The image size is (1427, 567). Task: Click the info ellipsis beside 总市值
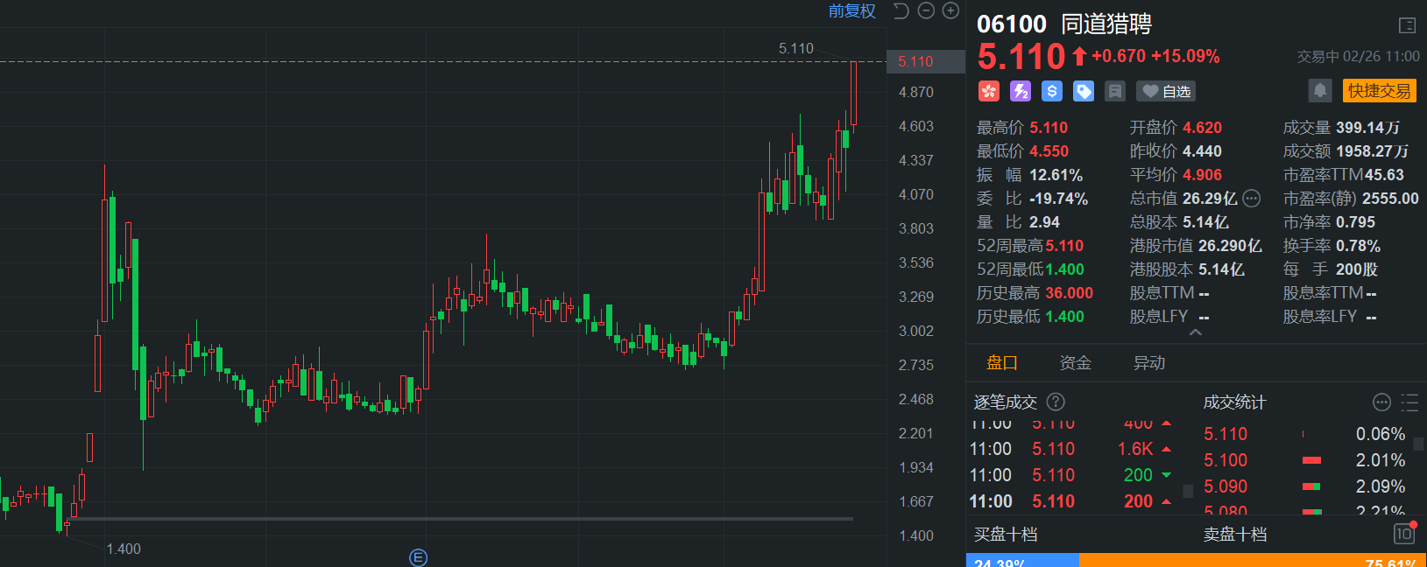click(1252, 199)
